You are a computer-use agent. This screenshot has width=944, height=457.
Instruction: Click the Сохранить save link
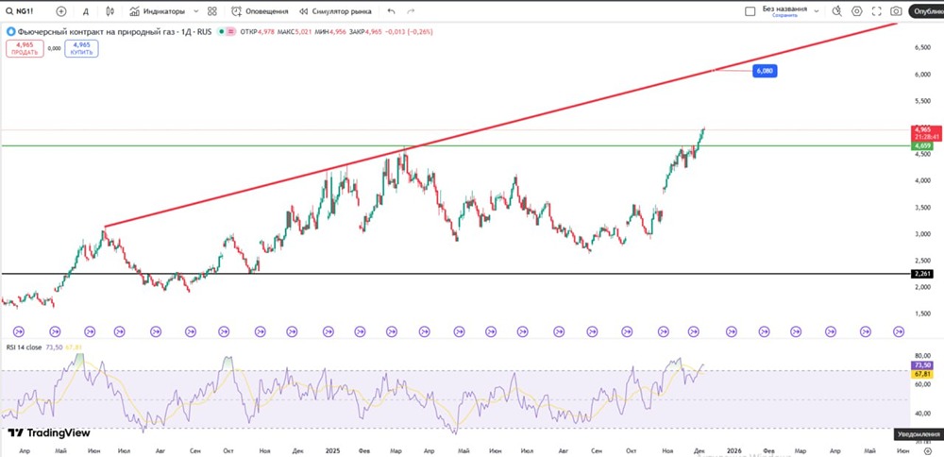tap(784, 15)
